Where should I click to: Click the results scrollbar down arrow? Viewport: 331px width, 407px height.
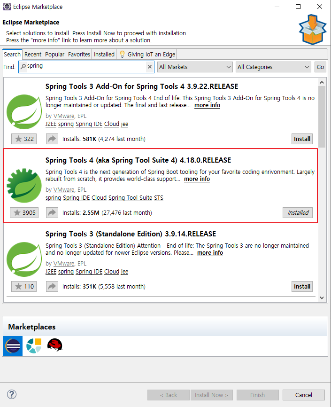click(322, 297)
